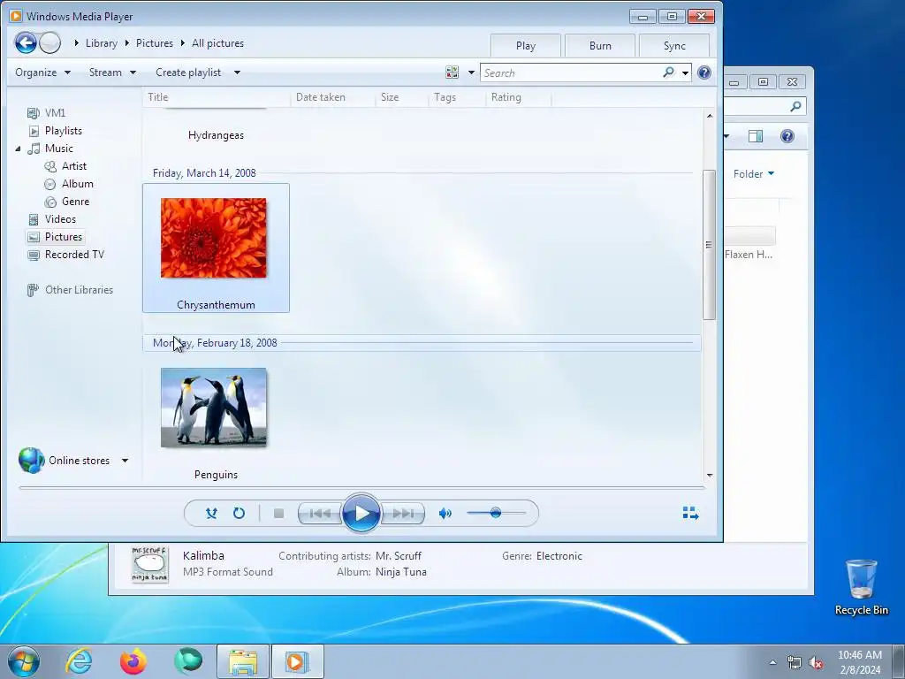This screenshot has height=679, width=905.
Task: Collapse the Music tree node
Action: tap(18, 149)
